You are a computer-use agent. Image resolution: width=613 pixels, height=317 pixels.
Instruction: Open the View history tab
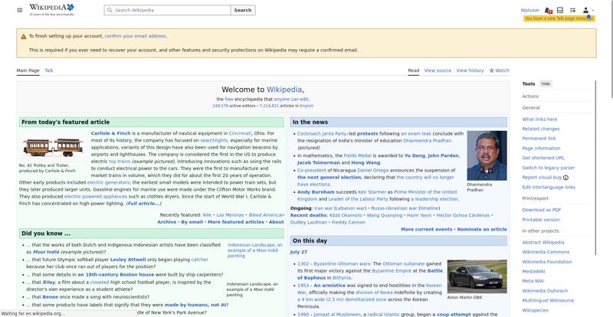pos(470,70)
